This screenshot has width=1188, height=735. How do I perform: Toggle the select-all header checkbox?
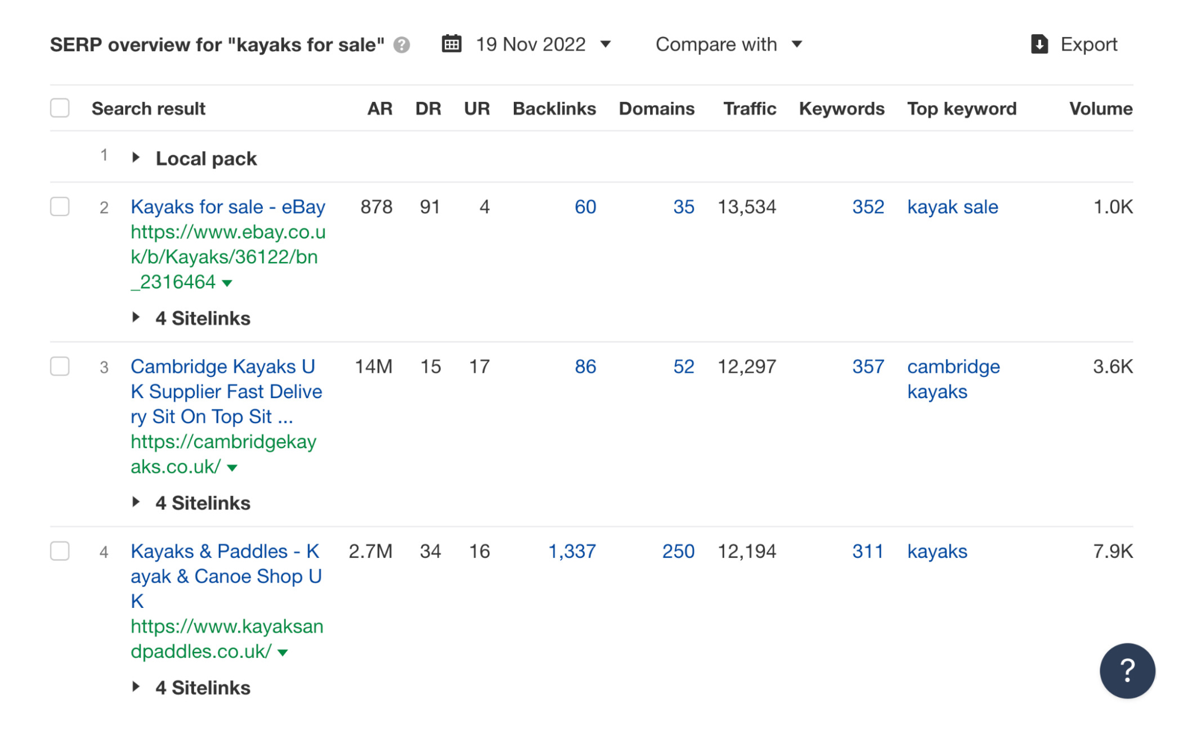click(x=60, y=108)
